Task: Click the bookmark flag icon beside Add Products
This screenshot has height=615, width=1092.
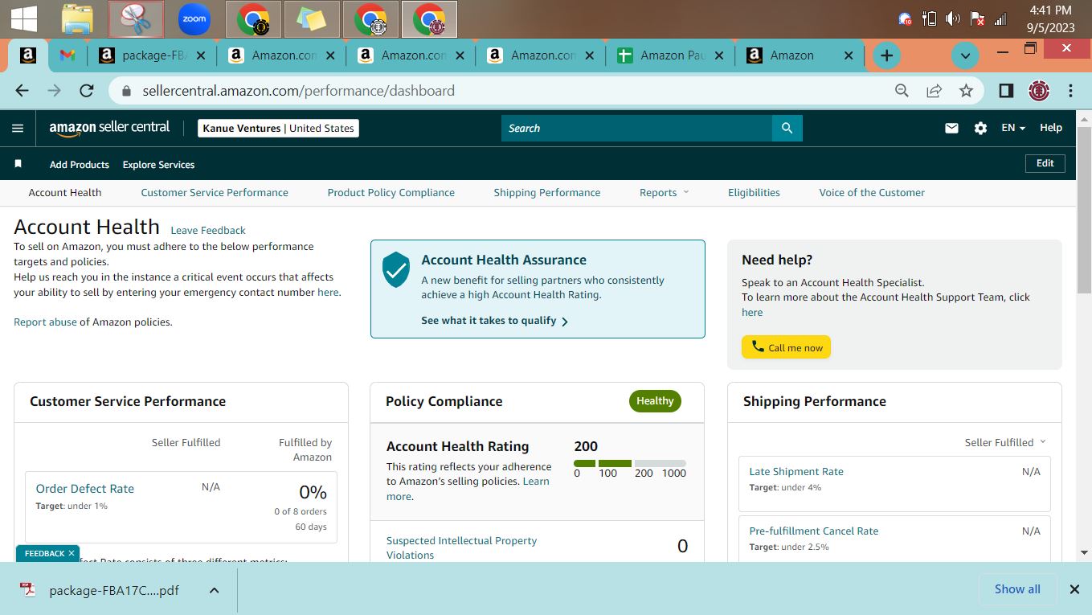Action: (x=18, y=164)
